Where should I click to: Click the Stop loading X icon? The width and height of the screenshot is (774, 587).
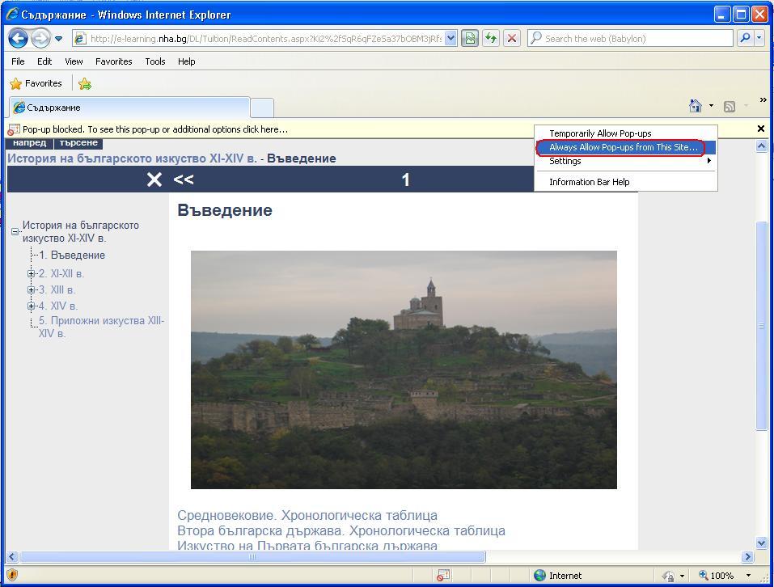coord(511,38)
